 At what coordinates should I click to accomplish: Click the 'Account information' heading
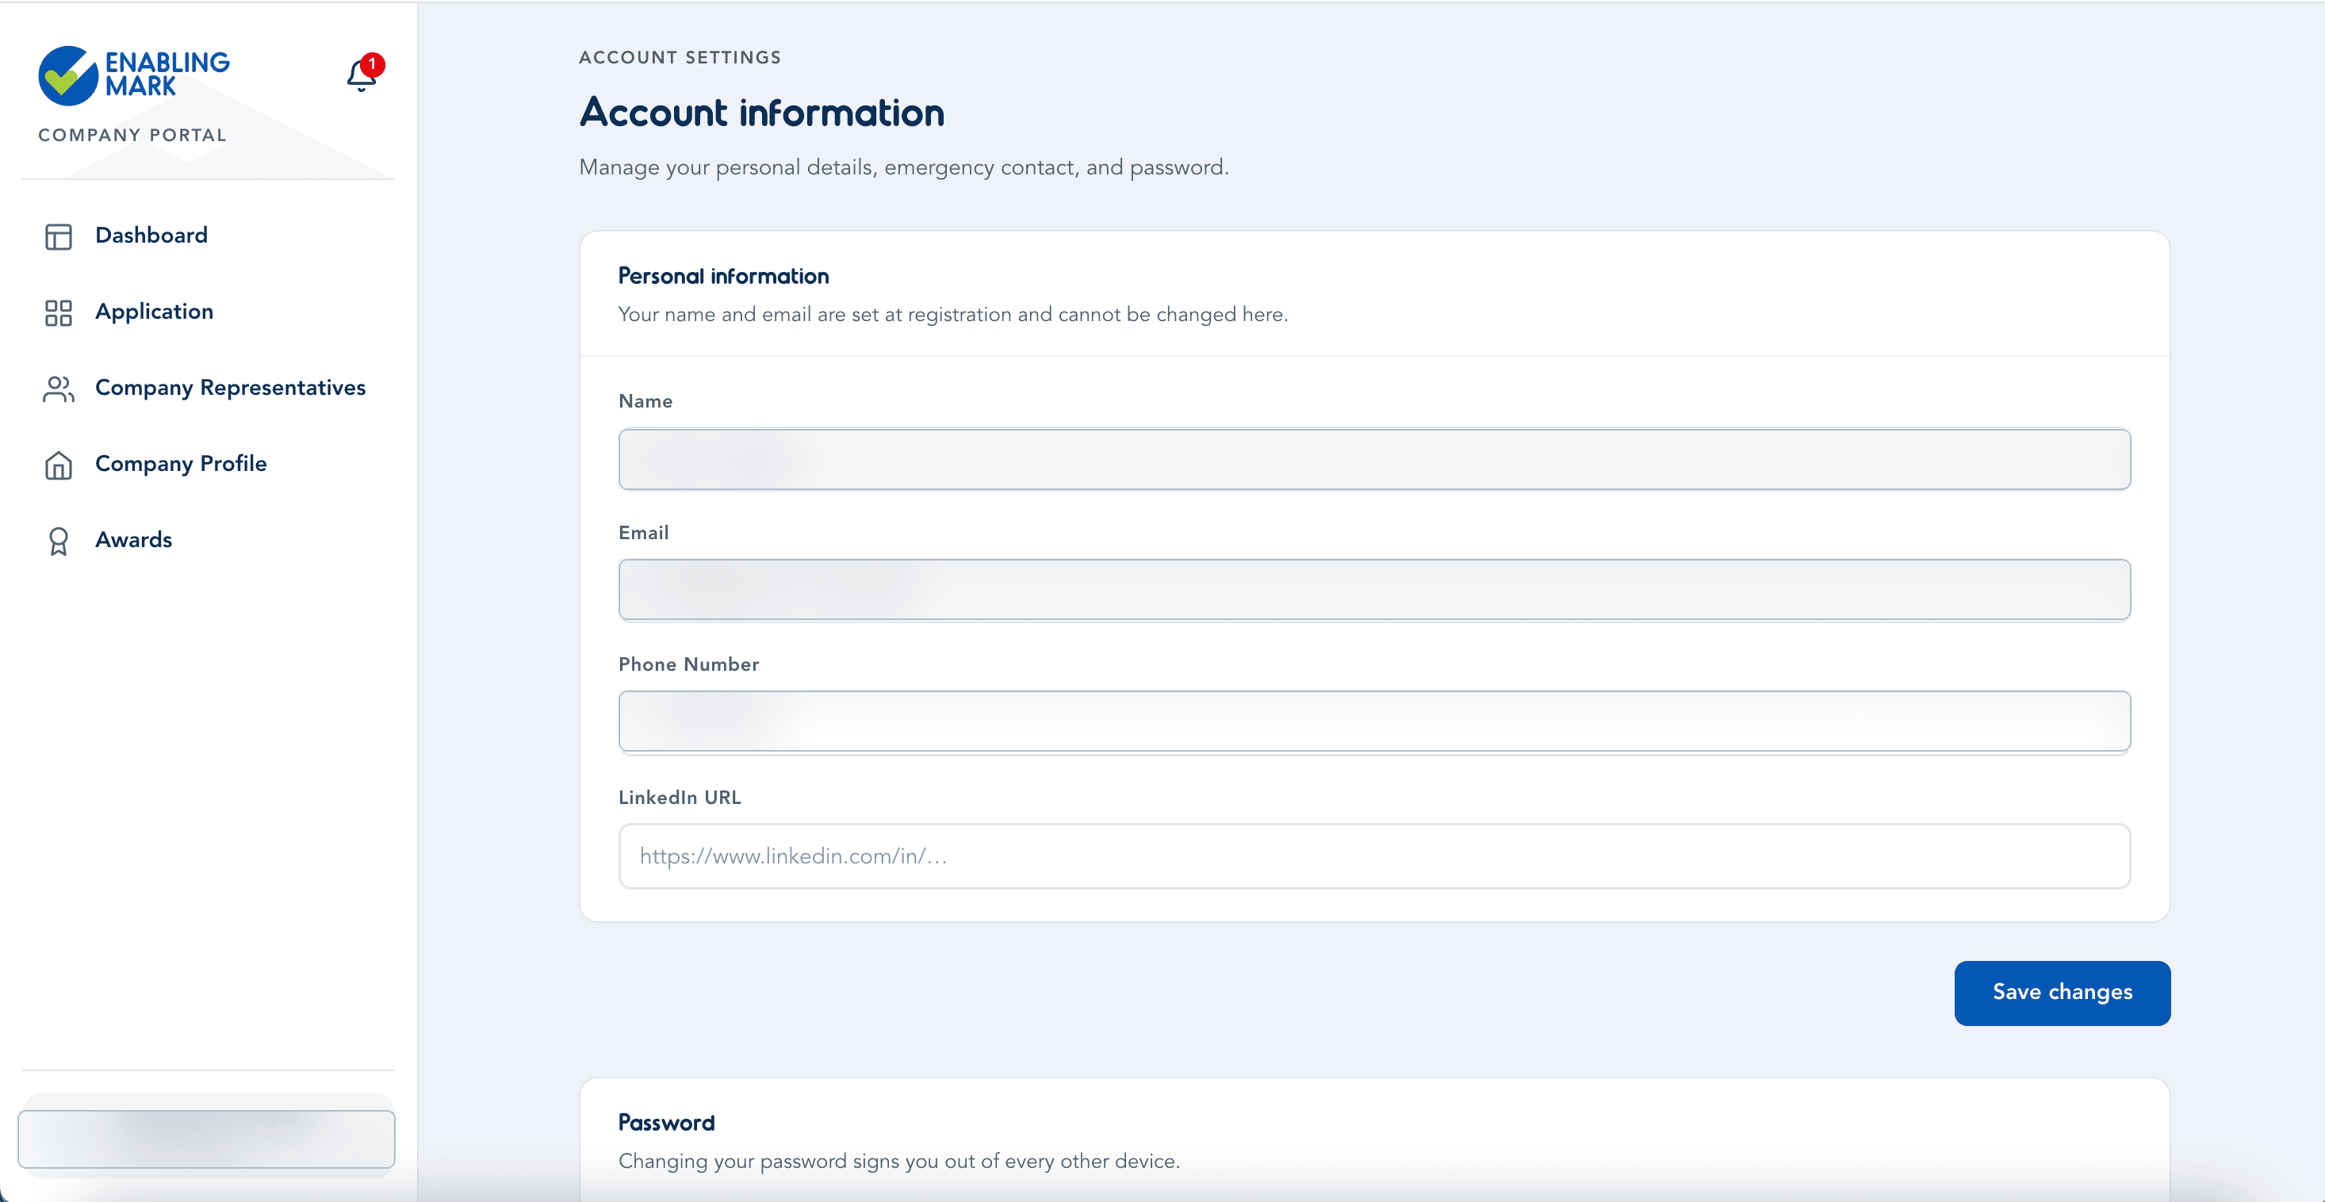pos(762,112)
